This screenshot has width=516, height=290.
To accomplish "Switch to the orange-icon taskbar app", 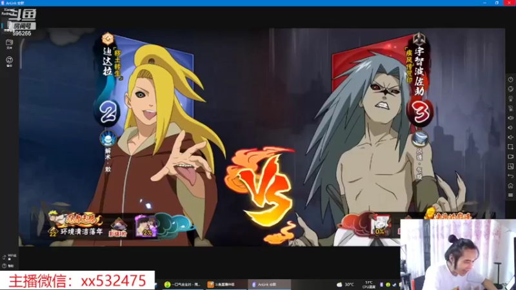I will [x=226, y=284].
